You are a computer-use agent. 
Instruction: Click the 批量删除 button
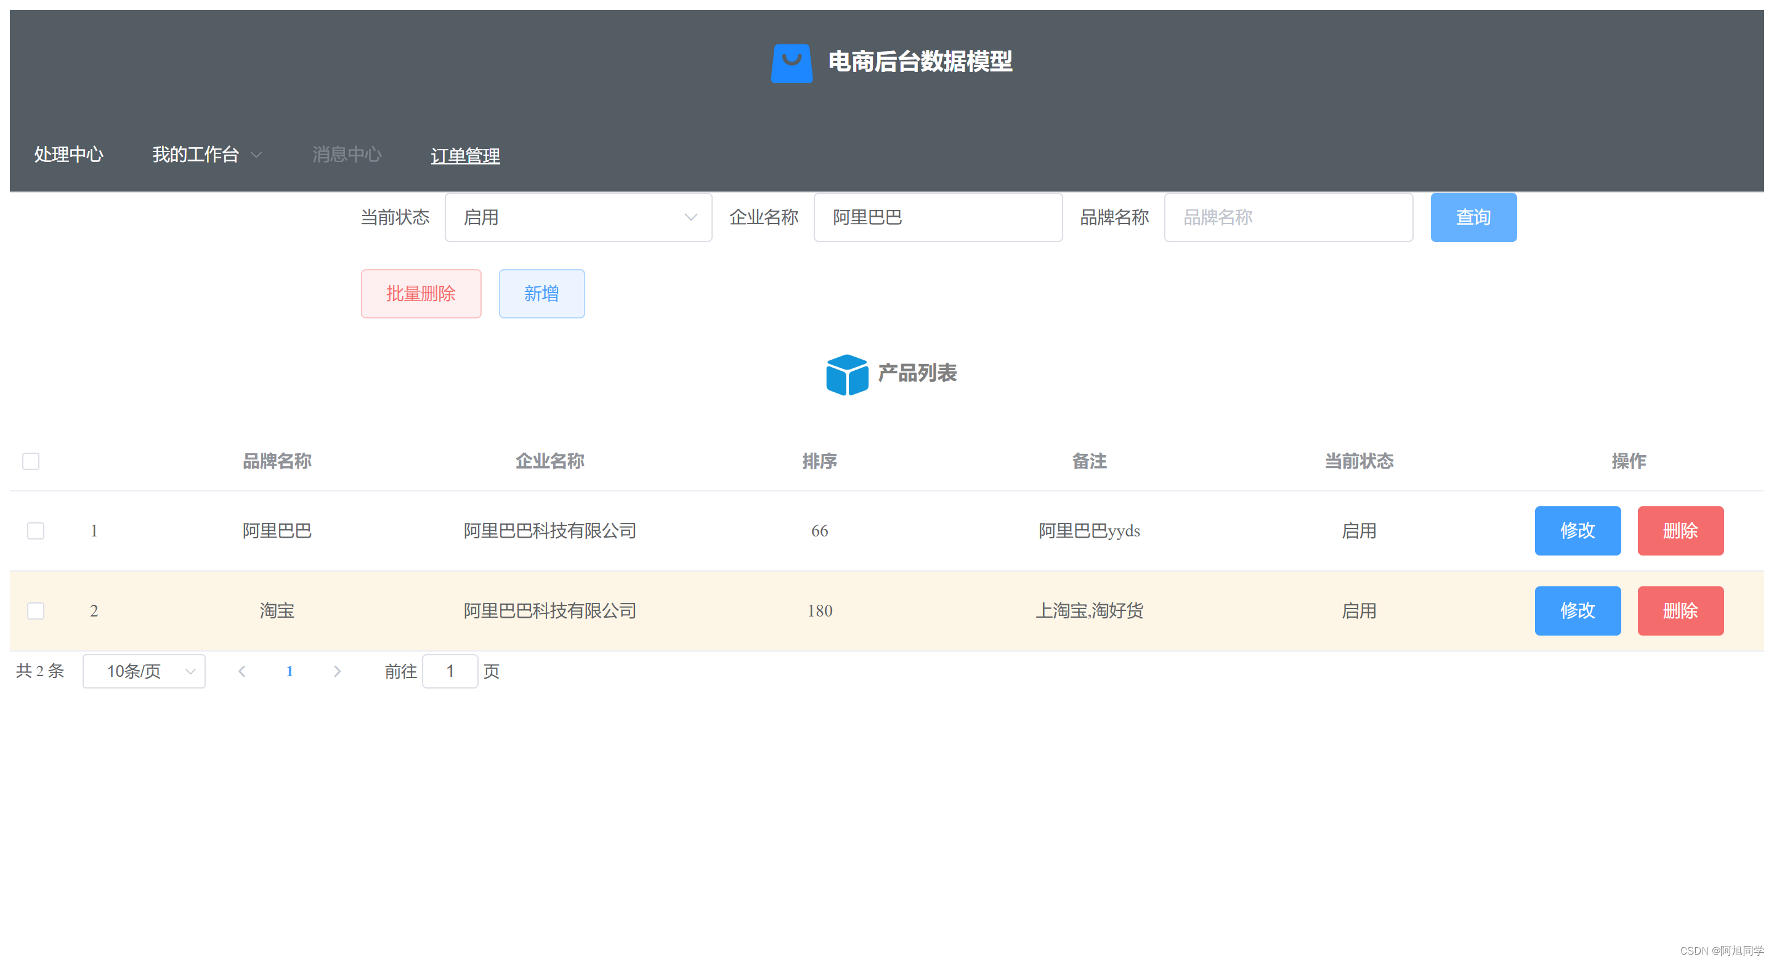(x=421, y=293)
